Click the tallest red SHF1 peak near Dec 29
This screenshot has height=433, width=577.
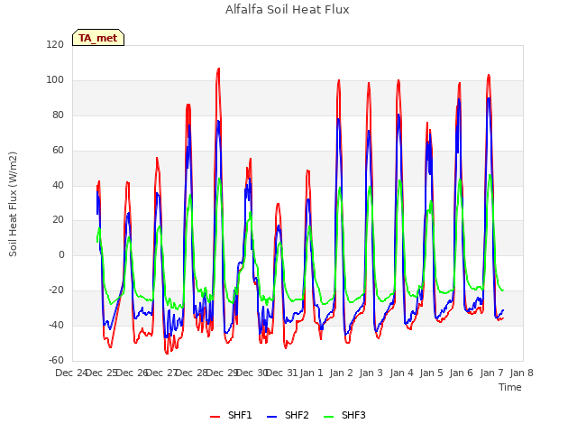(x=218, y=69)
